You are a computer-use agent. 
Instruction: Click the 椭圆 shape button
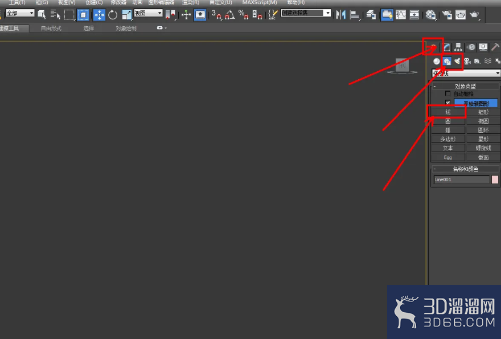(x=483, y=121)
